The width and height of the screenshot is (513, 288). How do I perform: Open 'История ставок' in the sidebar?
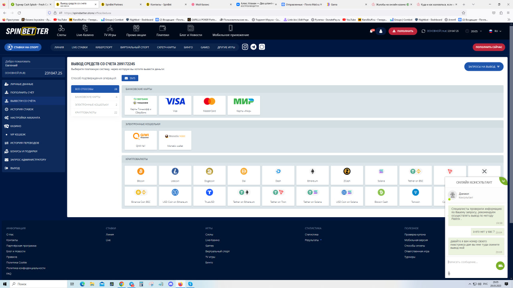point(34,109)
